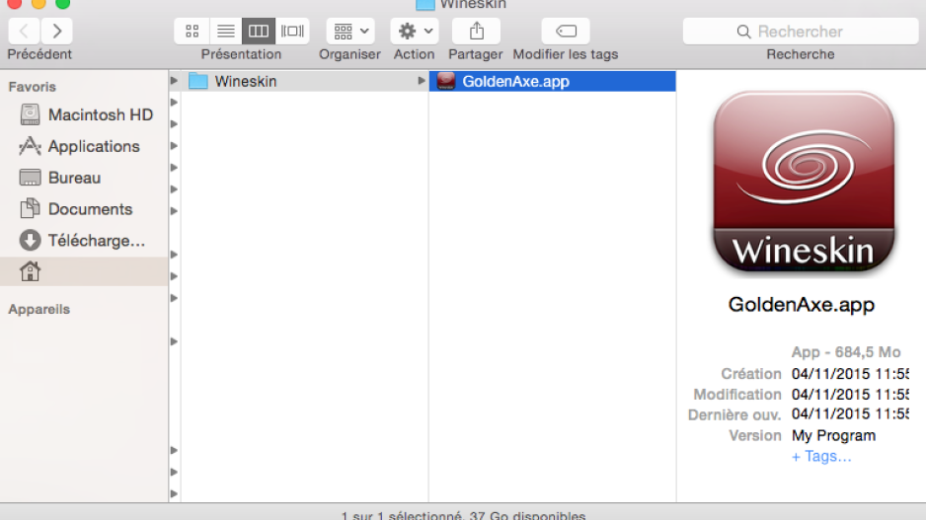Select the Wineskin folder in the column
The image size is (926, 520).
pos(304,81)
